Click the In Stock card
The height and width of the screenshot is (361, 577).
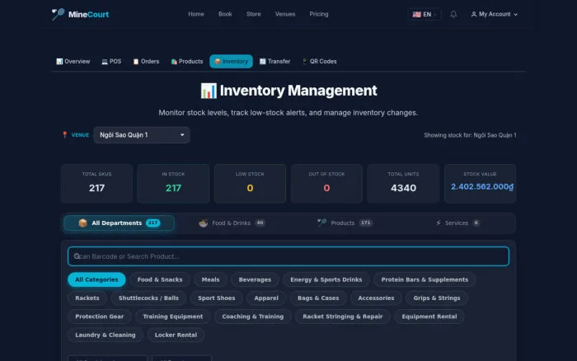[x=173, y=183]
